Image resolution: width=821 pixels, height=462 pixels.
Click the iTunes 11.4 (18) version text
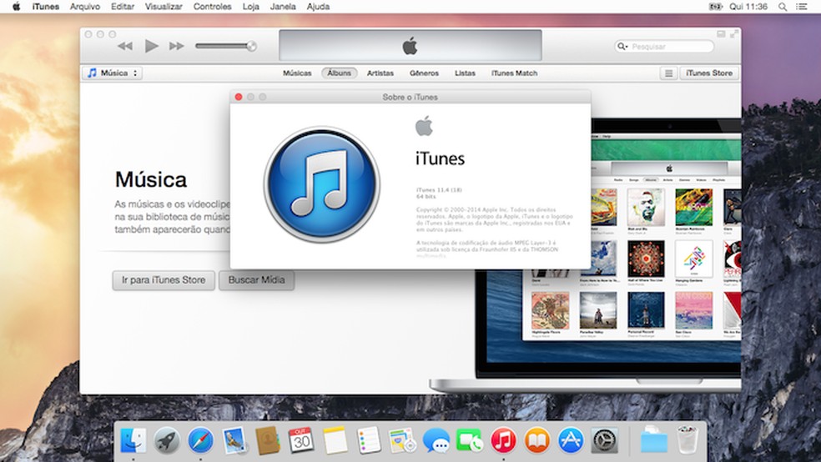click(x=439, y=190)
